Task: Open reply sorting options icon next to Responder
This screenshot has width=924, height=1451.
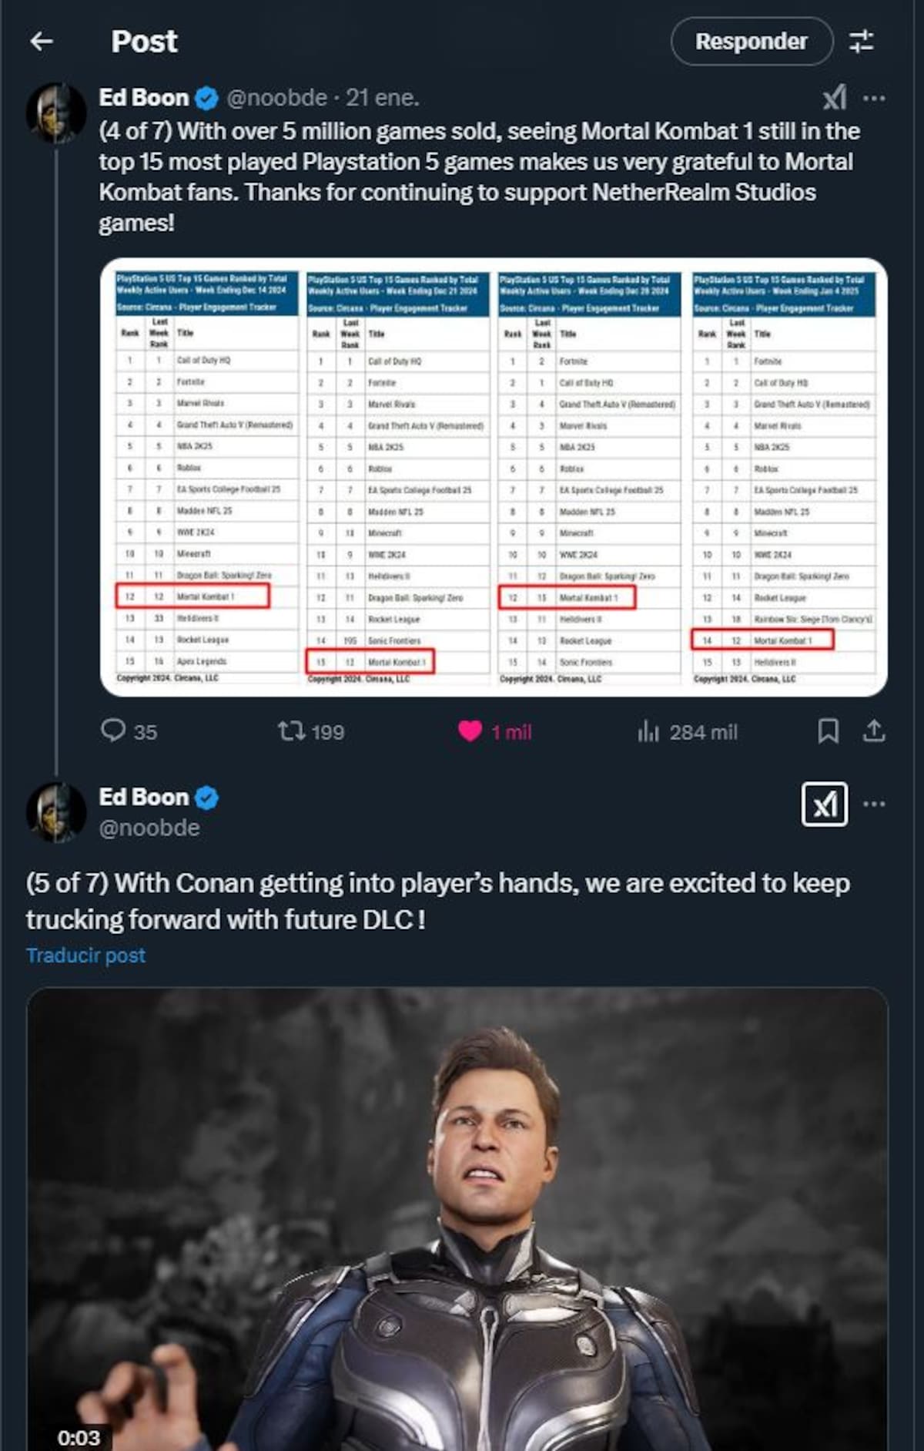Action: 862,41
